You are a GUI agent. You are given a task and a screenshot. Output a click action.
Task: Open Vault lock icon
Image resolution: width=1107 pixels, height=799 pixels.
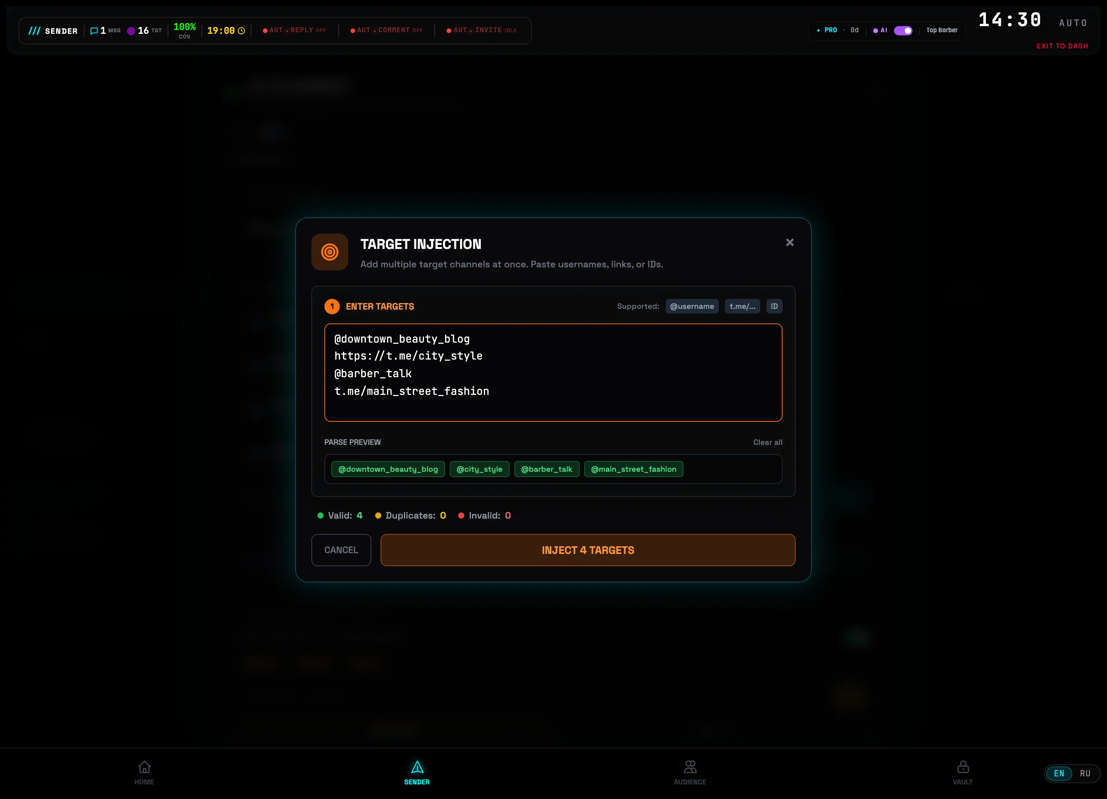[x=962, y=767]
